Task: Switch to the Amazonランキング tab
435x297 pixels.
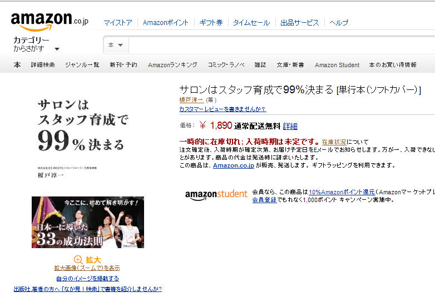Action: click(x=172, y=65)
